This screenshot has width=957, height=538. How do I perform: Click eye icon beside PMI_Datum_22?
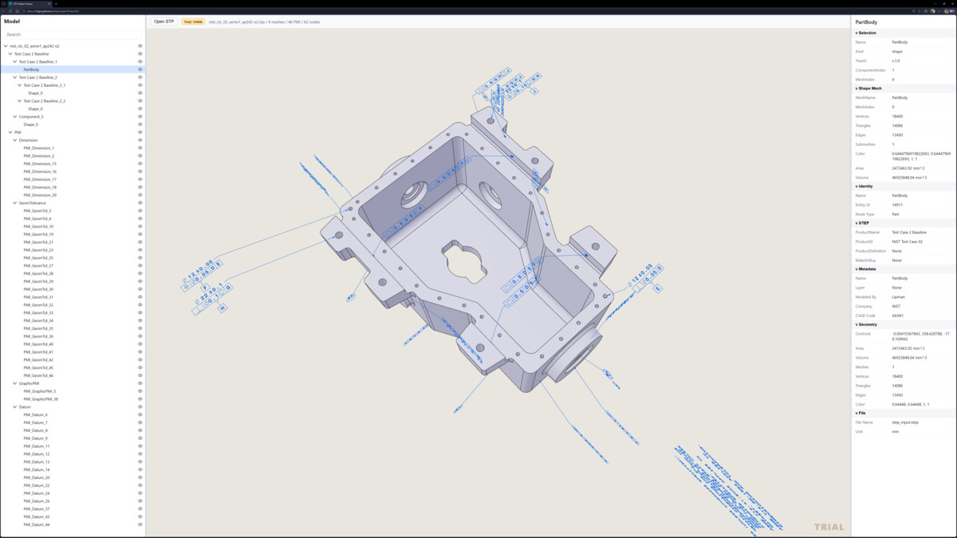[x=140, y=485]
